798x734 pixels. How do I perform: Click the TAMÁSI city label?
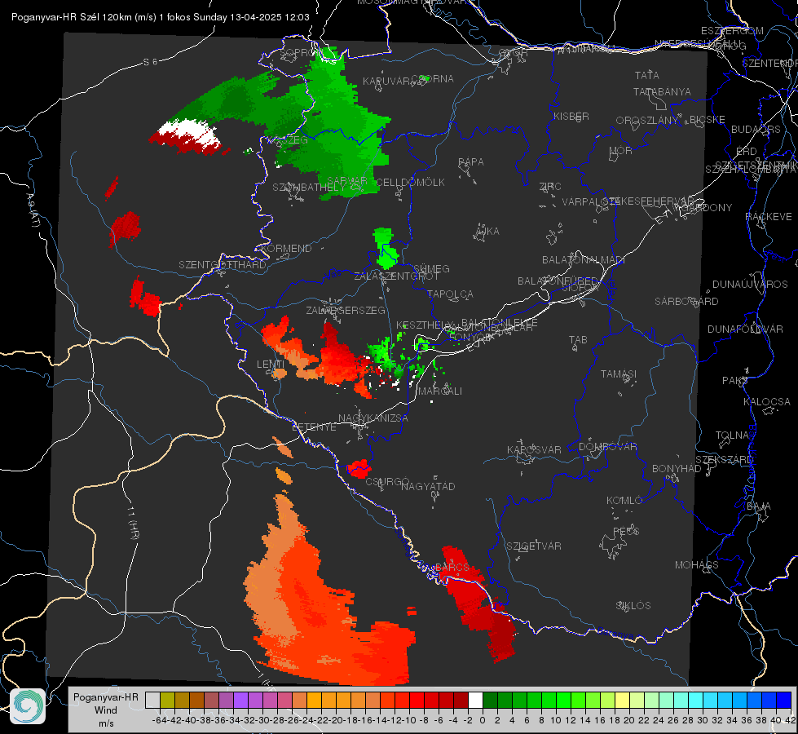coord(619,374)
